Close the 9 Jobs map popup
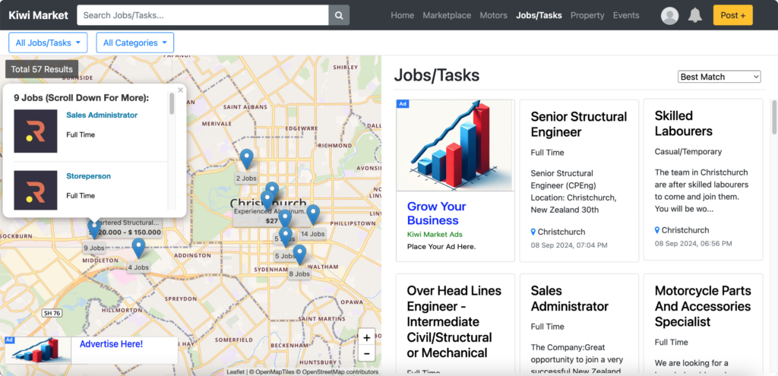This screenshot has width=778, height=376. pos(181,90)
